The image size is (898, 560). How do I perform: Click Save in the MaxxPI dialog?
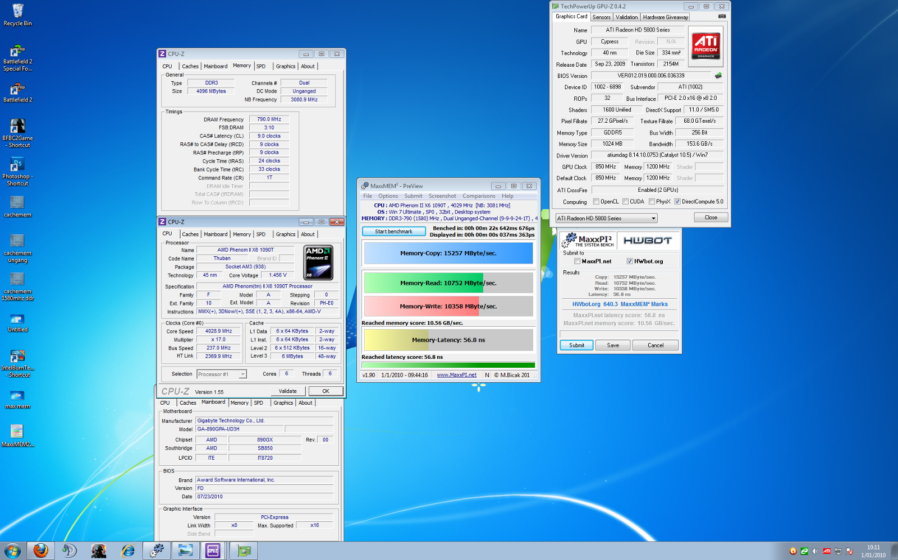(x=613, y=345)
